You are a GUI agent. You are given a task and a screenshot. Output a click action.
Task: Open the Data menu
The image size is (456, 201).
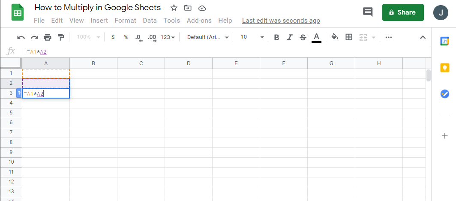tap(150, 21)
